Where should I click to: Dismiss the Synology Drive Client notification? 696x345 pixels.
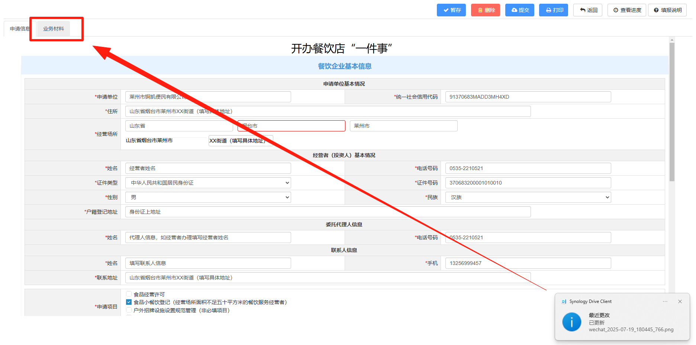(x=680, y=301)
